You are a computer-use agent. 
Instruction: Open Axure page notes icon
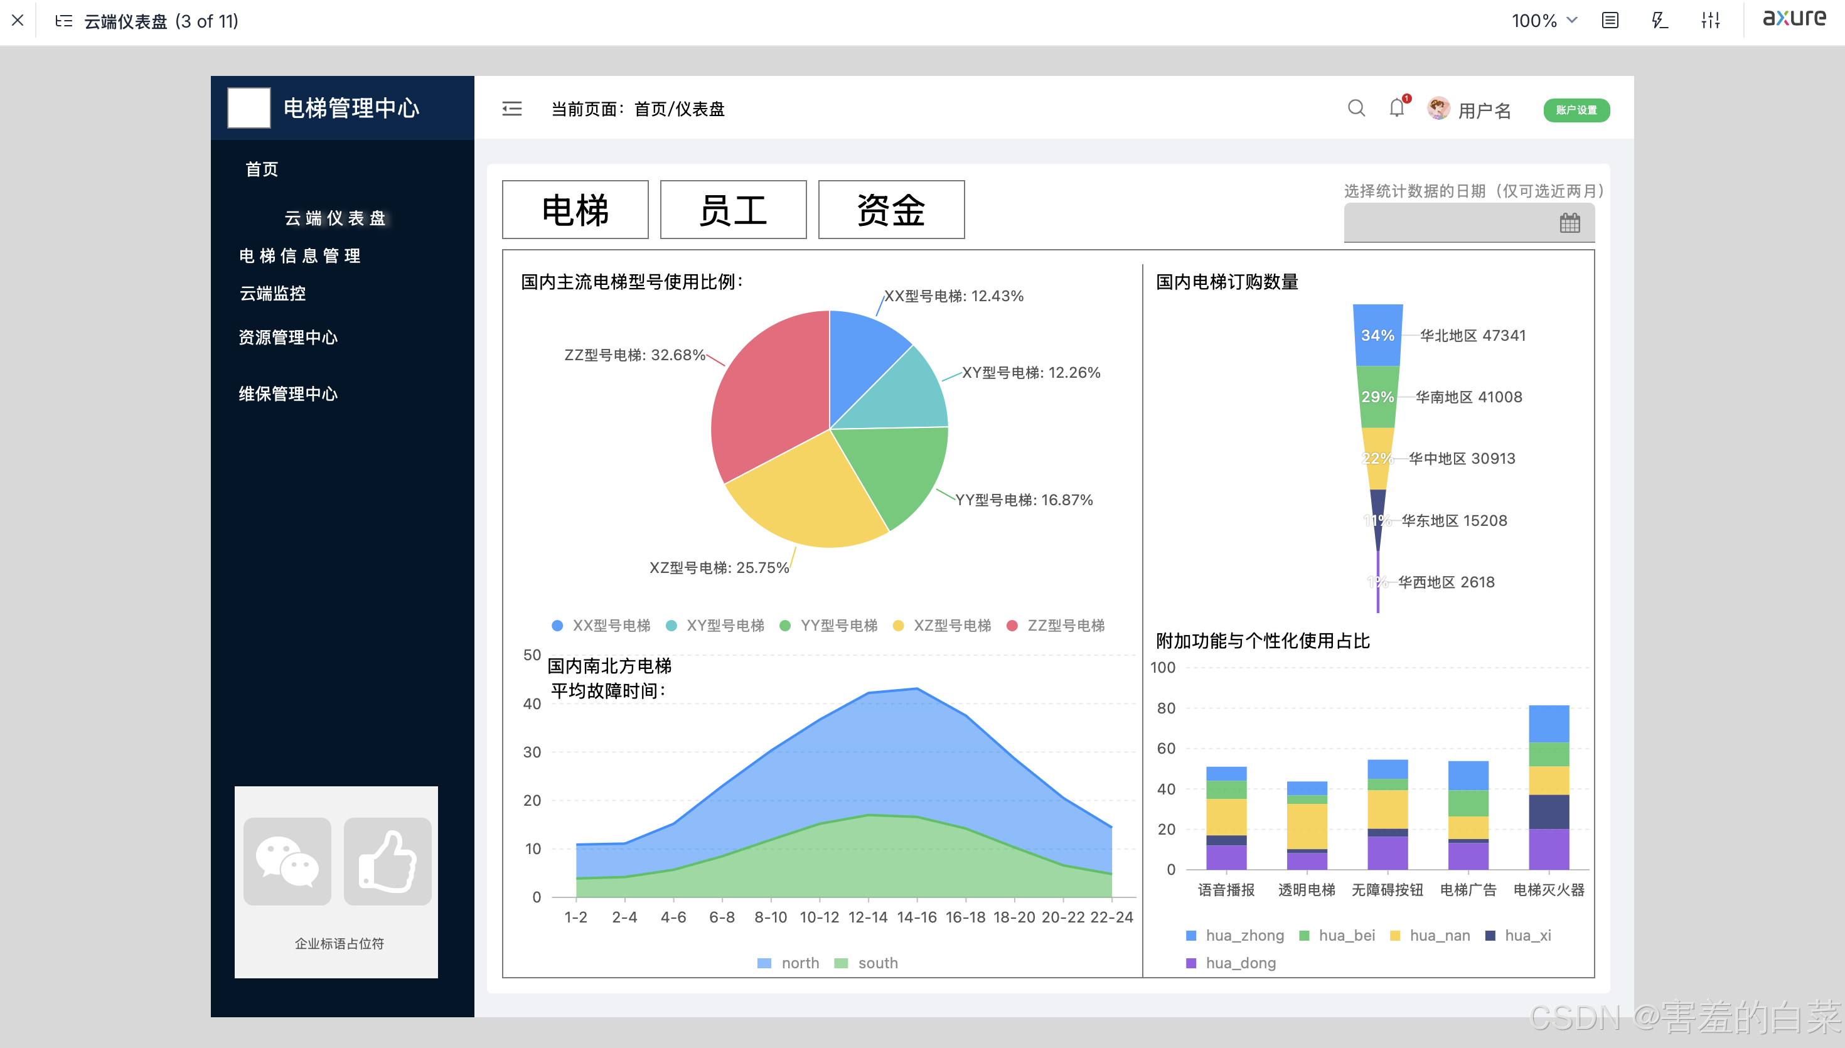click(1610, 20)
